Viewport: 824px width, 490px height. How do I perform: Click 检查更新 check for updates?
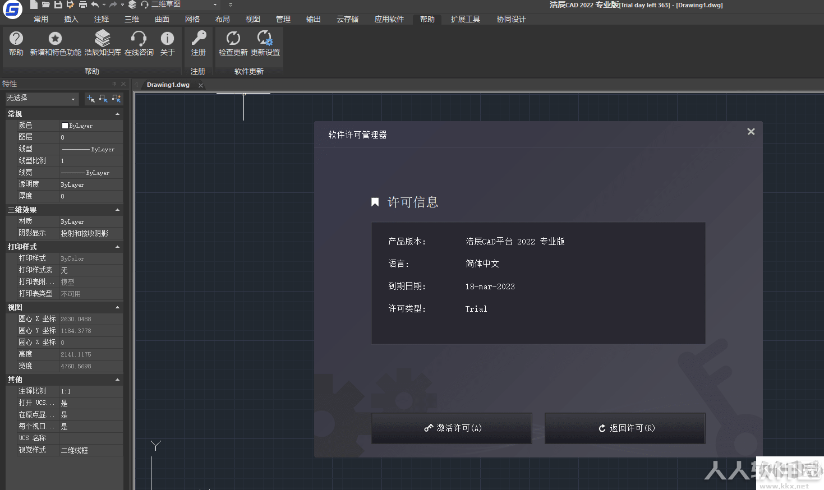point(233,43)
